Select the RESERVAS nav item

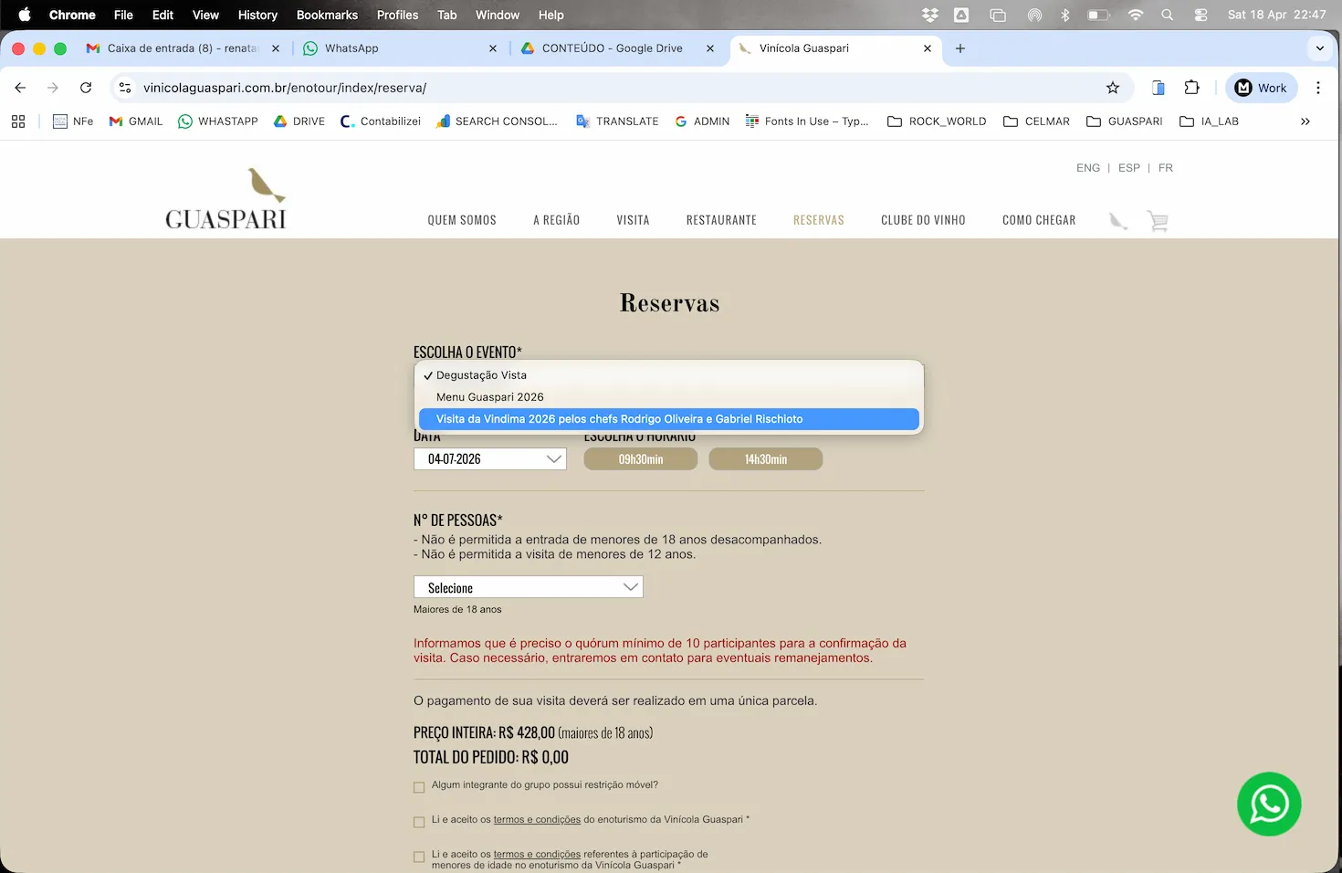(x=819, y=220)
